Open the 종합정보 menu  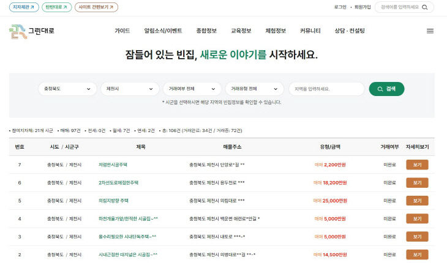click(x=206, y=31)
